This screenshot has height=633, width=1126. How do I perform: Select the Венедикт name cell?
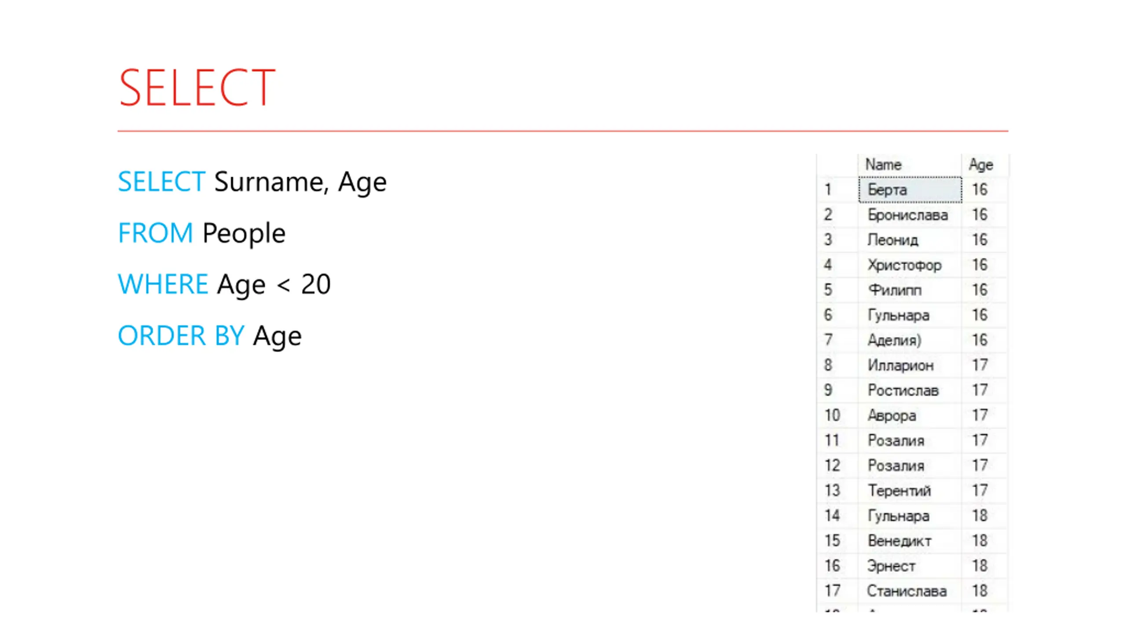pyautogui.click(x=910, y=541)
